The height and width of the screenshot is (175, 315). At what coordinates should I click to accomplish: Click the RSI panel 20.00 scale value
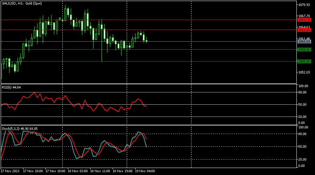(302, 117)
